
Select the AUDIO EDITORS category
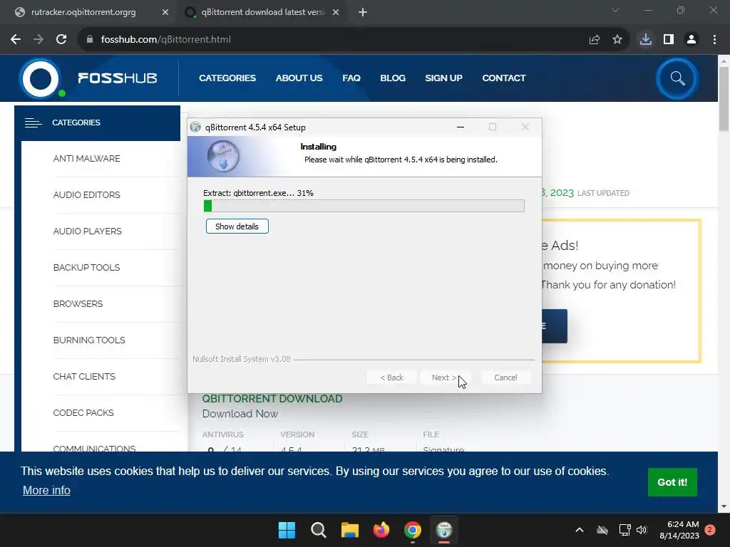click(86, 195)
